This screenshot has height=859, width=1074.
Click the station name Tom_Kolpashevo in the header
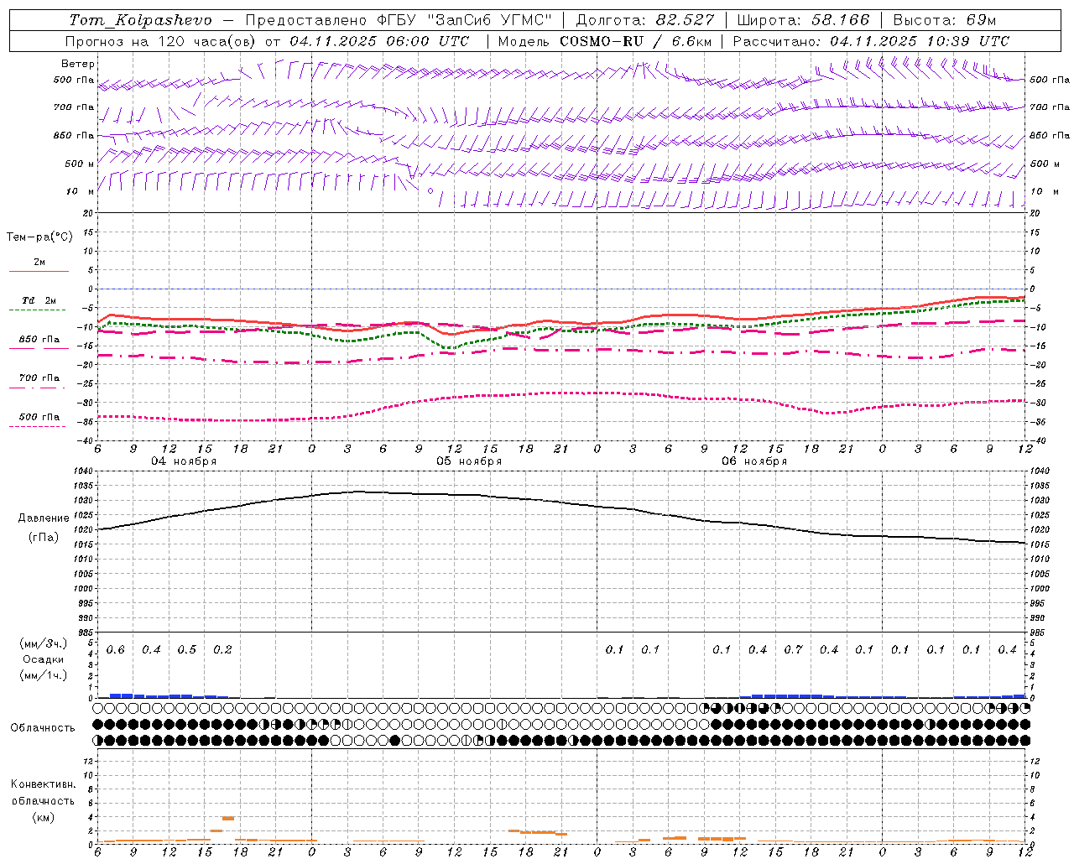click(140, 20)
